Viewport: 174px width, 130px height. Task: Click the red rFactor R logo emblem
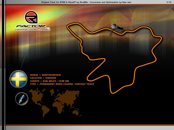point(32,18)
